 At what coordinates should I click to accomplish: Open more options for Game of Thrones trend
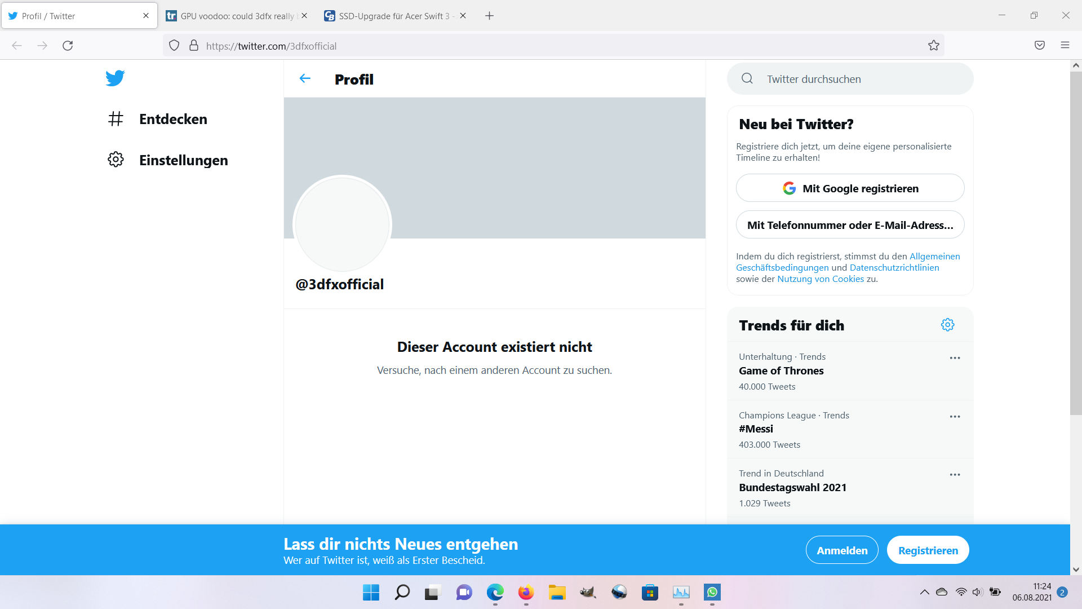[x=955, y=358]
